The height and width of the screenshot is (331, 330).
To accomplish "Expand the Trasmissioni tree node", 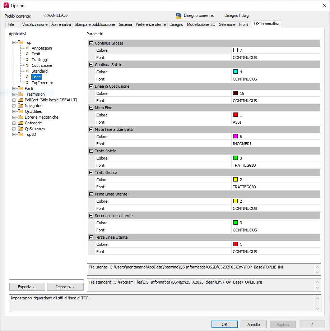I will click(14, 94).
